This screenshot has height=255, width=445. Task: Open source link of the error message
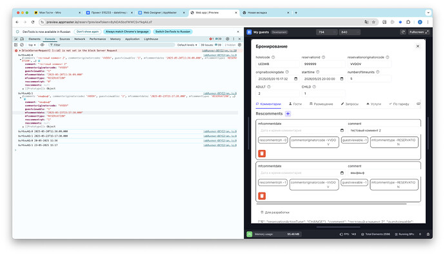[219, 50]
